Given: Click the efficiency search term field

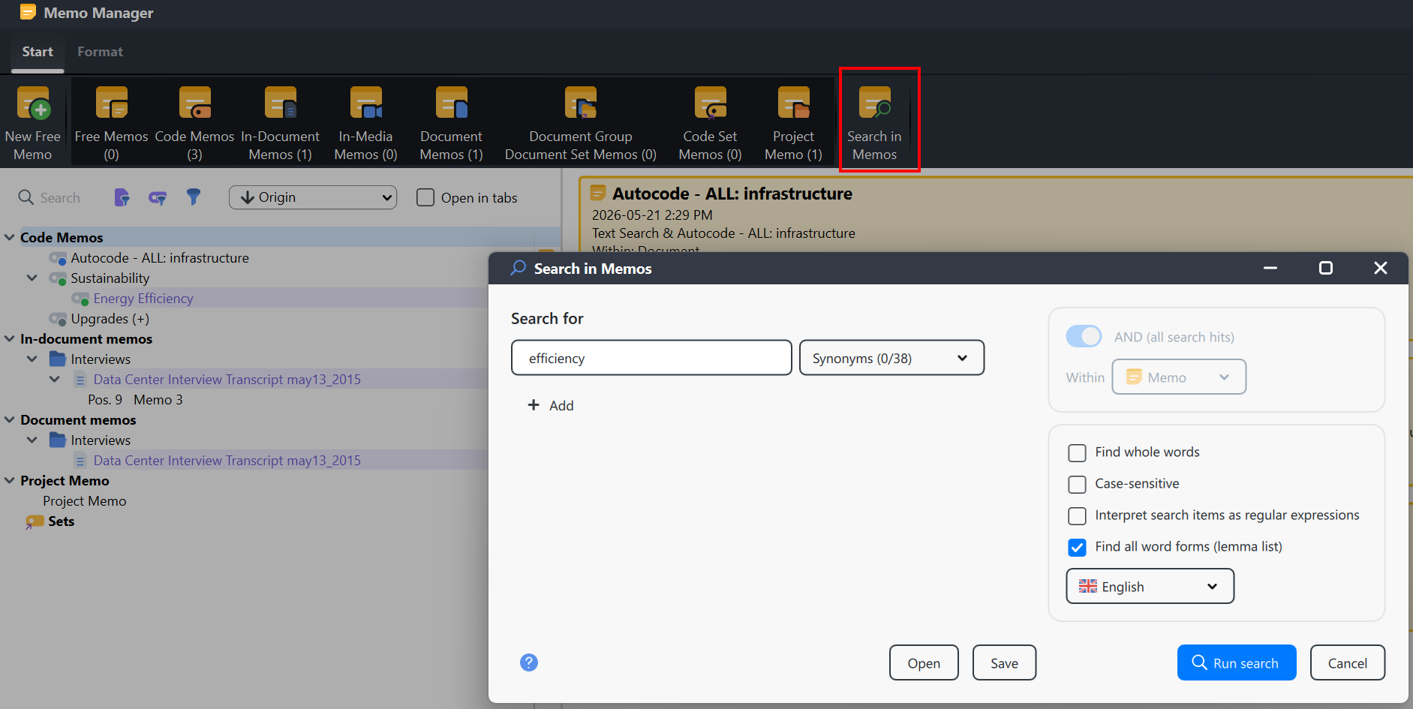Looking at the screenshot, I should (x=651, y=358).
